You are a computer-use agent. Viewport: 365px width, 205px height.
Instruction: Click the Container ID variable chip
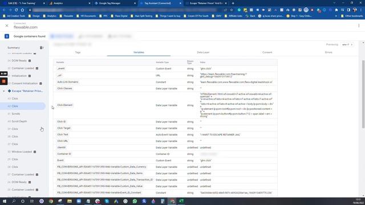coord(64,154)
